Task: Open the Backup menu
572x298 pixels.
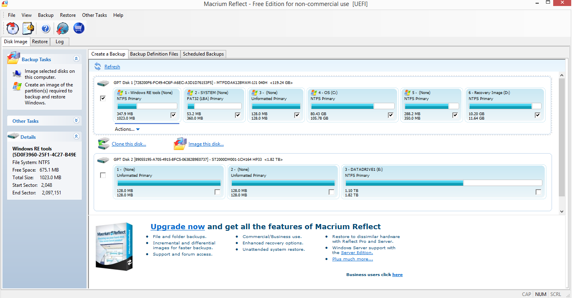Action: (x=46, y=15)
